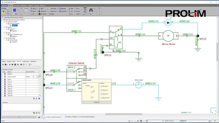Open Splice tool dropdown arrow
The width and height of the screenshot is (219, 123).
tap(37, 11)
